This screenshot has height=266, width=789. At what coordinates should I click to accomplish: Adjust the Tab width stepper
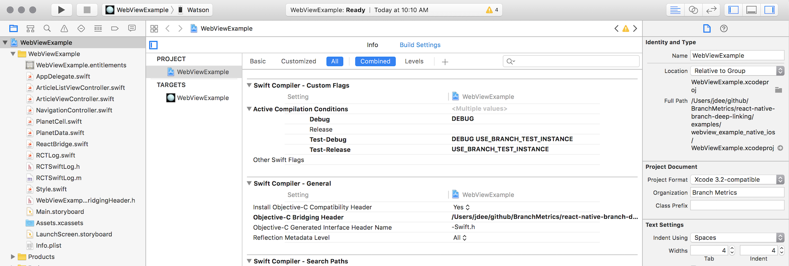[x=732, y=250]
